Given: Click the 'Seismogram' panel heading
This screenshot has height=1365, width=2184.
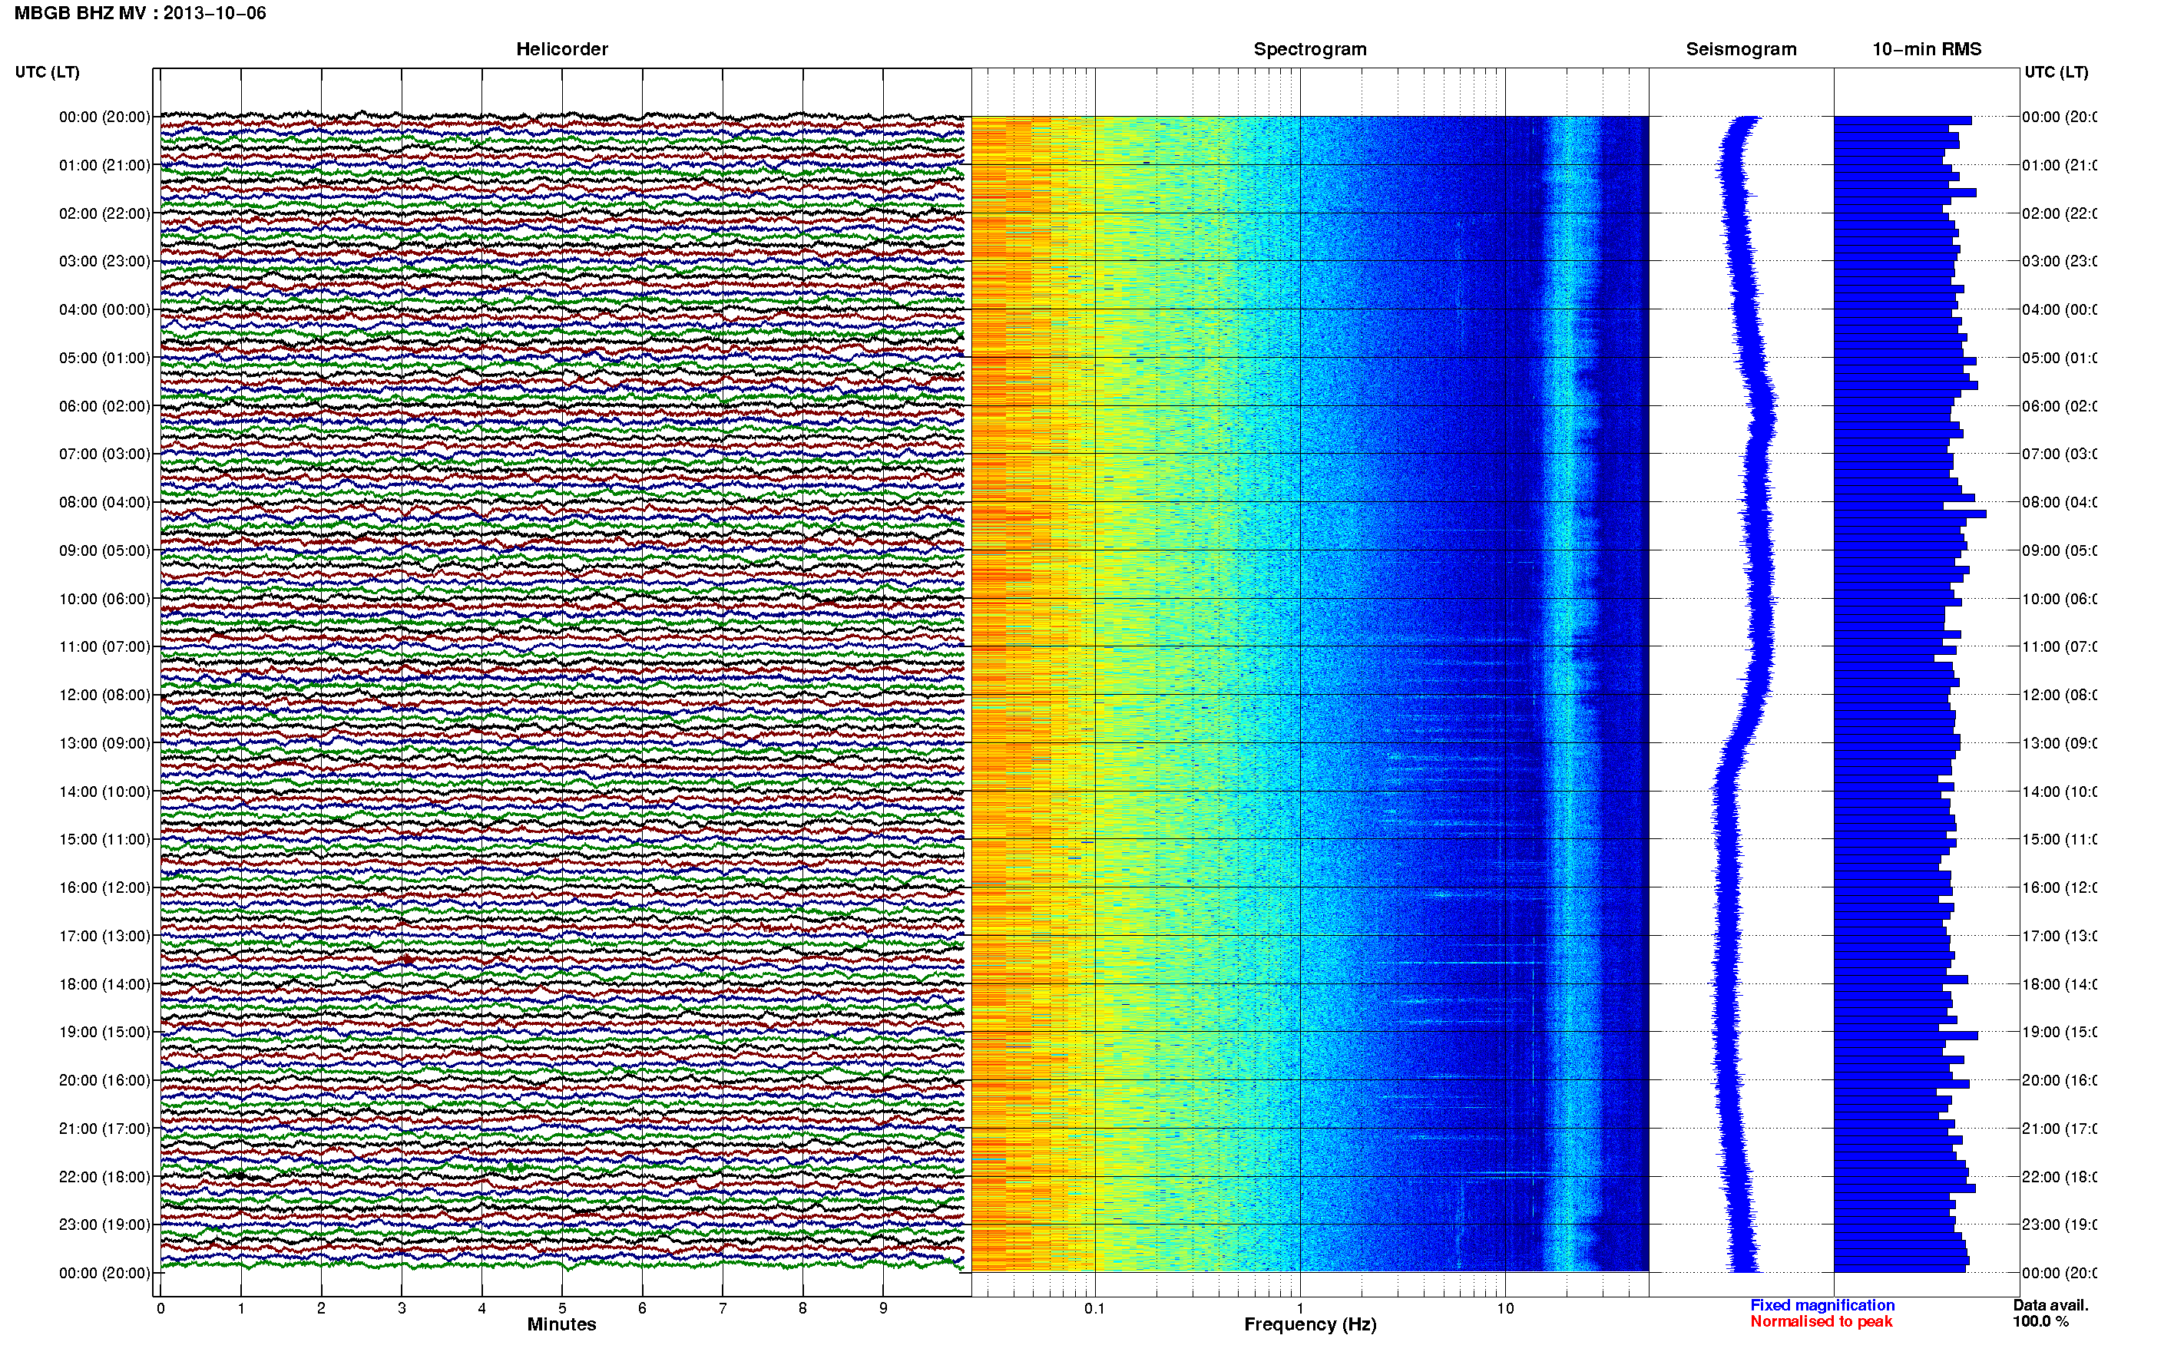Looking at the screenshot, I should [1741, 49].
